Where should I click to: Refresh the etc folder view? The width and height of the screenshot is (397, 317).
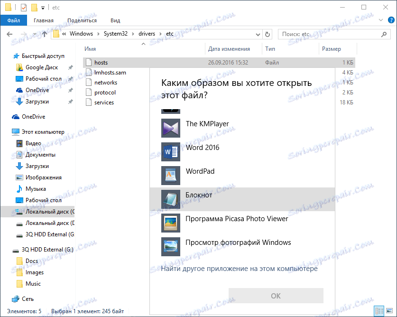click(268, 34)
